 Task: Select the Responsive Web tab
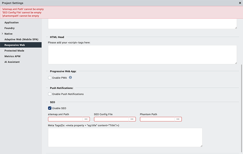(15, 45)
